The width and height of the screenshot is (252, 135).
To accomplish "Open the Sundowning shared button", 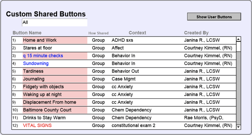I will click(x=36, y=63).
